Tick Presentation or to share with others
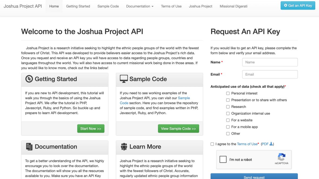Image resolution: width=319 pixels, height=179 pixels. coord(228,100)
